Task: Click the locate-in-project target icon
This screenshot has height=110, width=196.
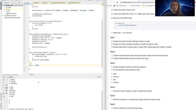Action: coord(13,3)
